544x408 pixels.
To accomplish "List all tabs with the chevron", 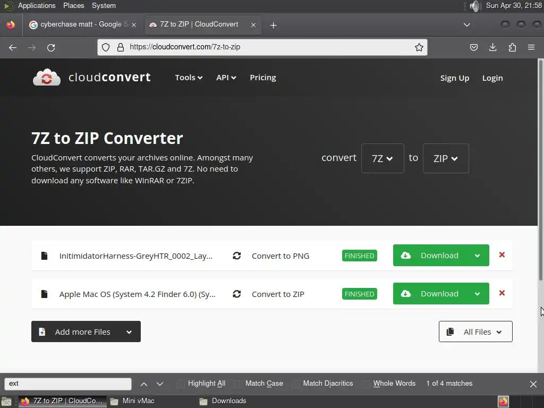I will [467, 25].
